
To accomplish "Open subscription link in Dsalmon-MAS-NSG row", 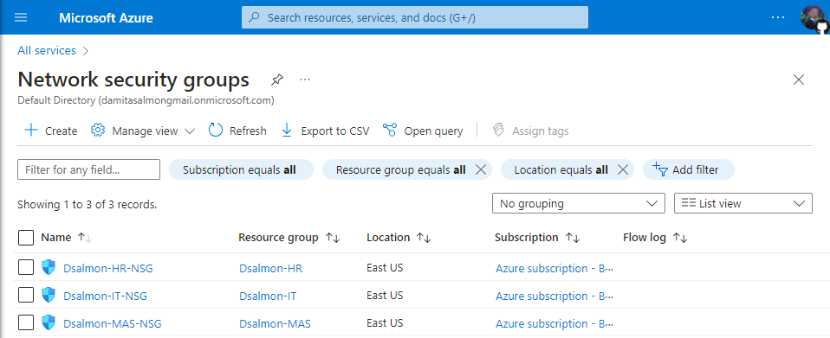I will pyautogui.click(x=554, y=323).
